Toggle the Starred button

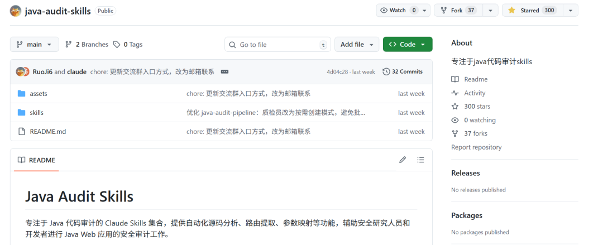533,11
